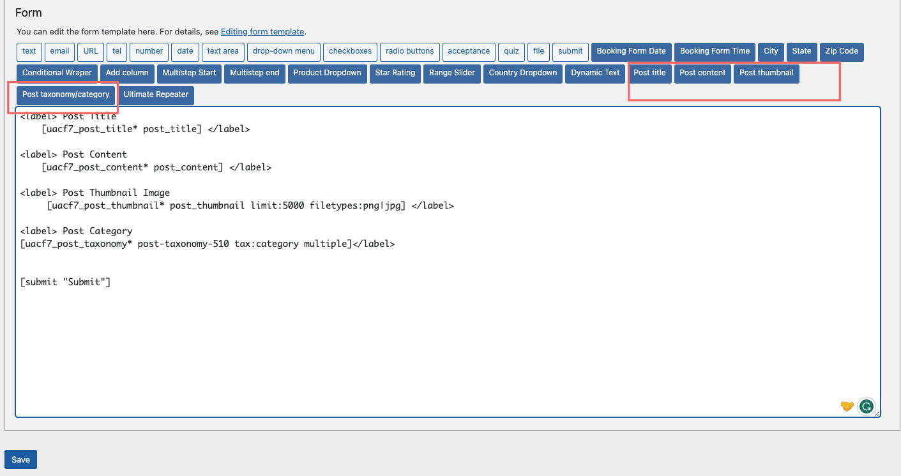
Task: Insert the drop-down menu tag
Action: pos(284,52)
